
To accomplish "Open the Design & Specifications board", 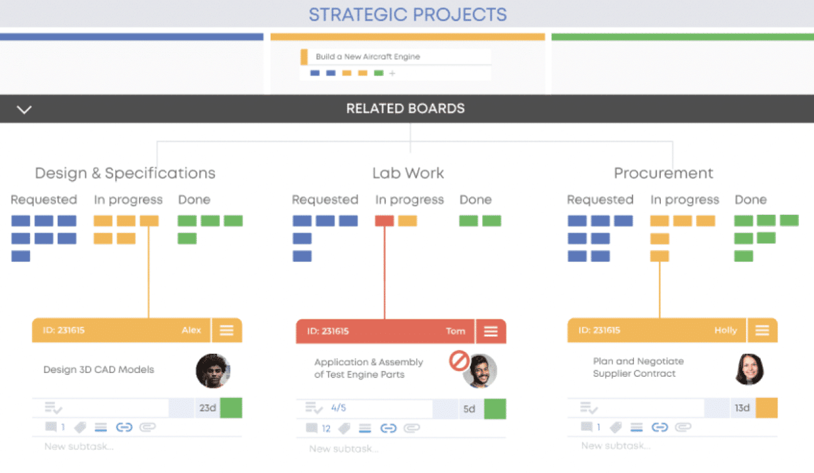I will [x=125, y=173].
